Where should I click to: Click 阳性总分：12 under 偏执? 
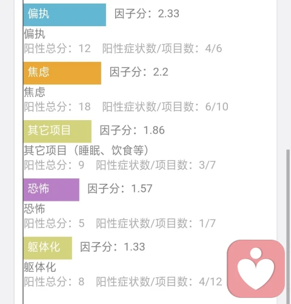click(58, 49)
